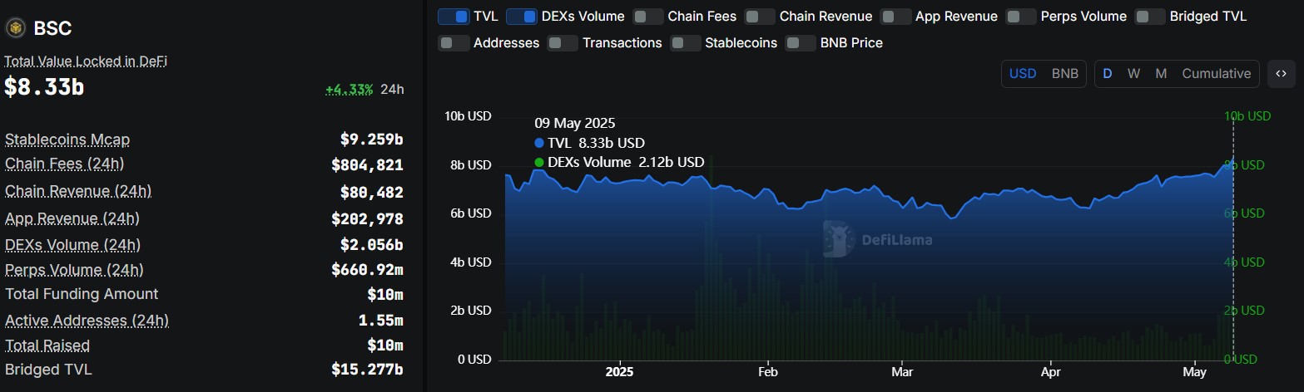The width and height of the screenshot is (1304, 392).
Task: Click the Total Value Locked in DeFi label
Action: [x=86, y=61]
